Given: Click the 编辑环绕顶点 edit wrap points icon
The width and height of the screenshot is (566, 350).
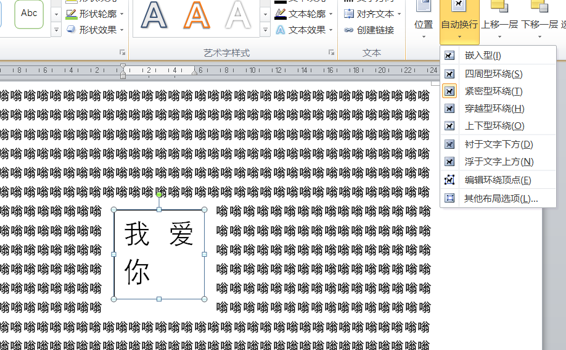Looking at the screenshot, I should click(449, 180).
